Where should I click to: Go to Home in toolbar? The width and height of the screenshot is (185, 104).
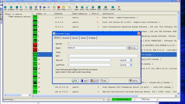pos(36,8)
